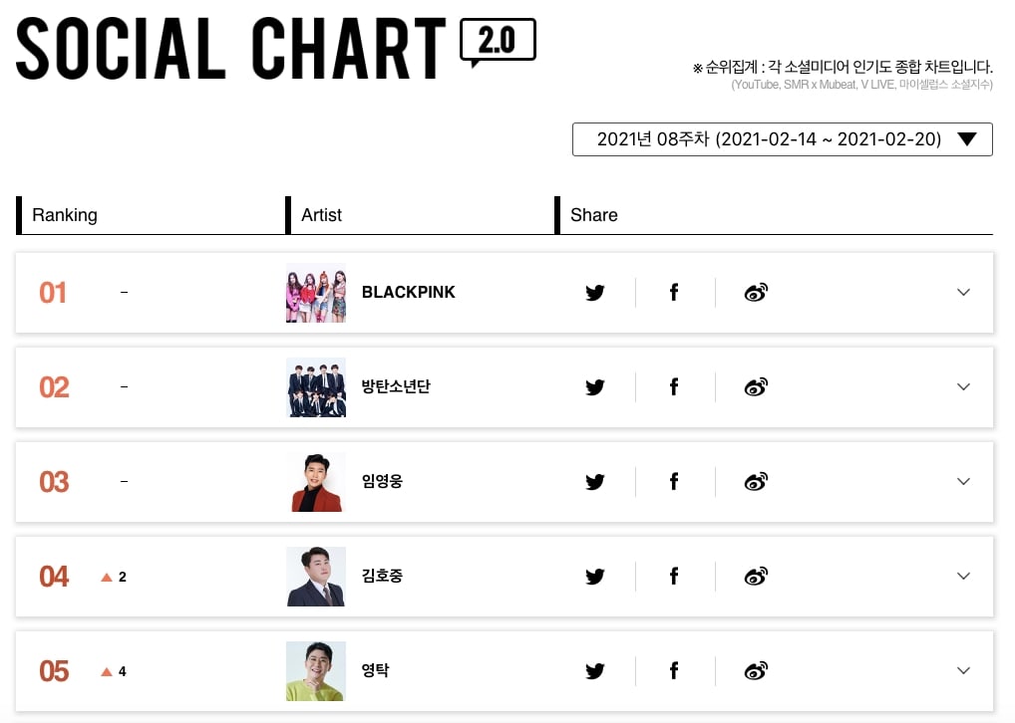Share BLACKPINK ranking on Twitter
The width and height of the screenshot is (1015, 723).
(x=595, y=293)
